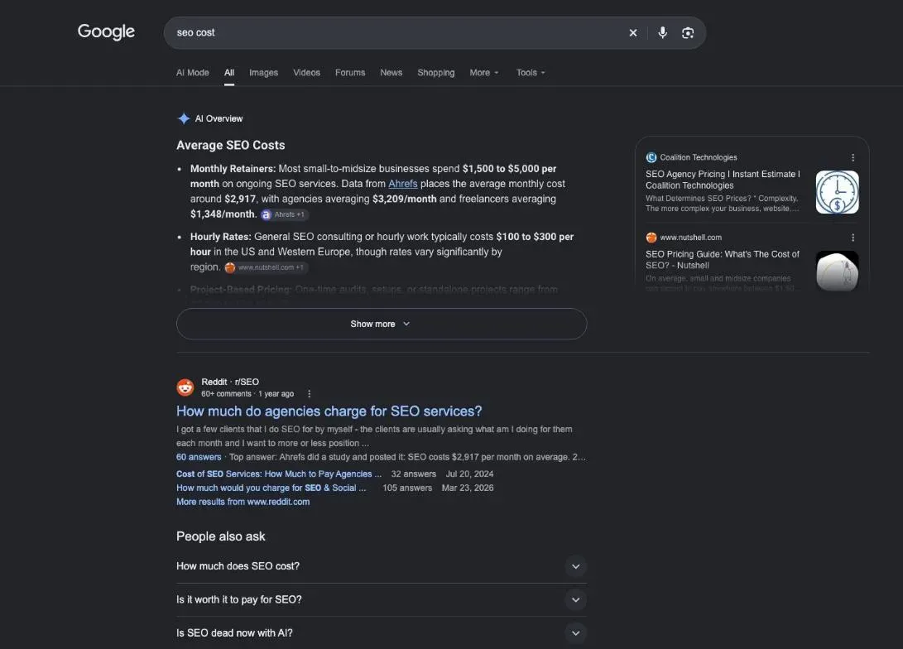Switch to News tab
The image size is (903, 649).
point(391,73)
